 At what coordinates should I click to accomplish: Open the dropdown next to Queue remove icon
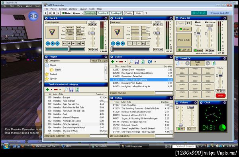(125, 62)
